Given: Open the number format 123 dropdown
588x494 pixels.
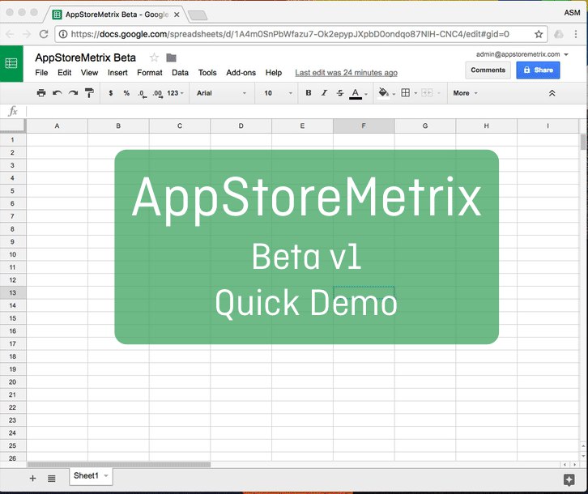Looking at the screenshot, I should pyautogui.click(x=175, y=93).
